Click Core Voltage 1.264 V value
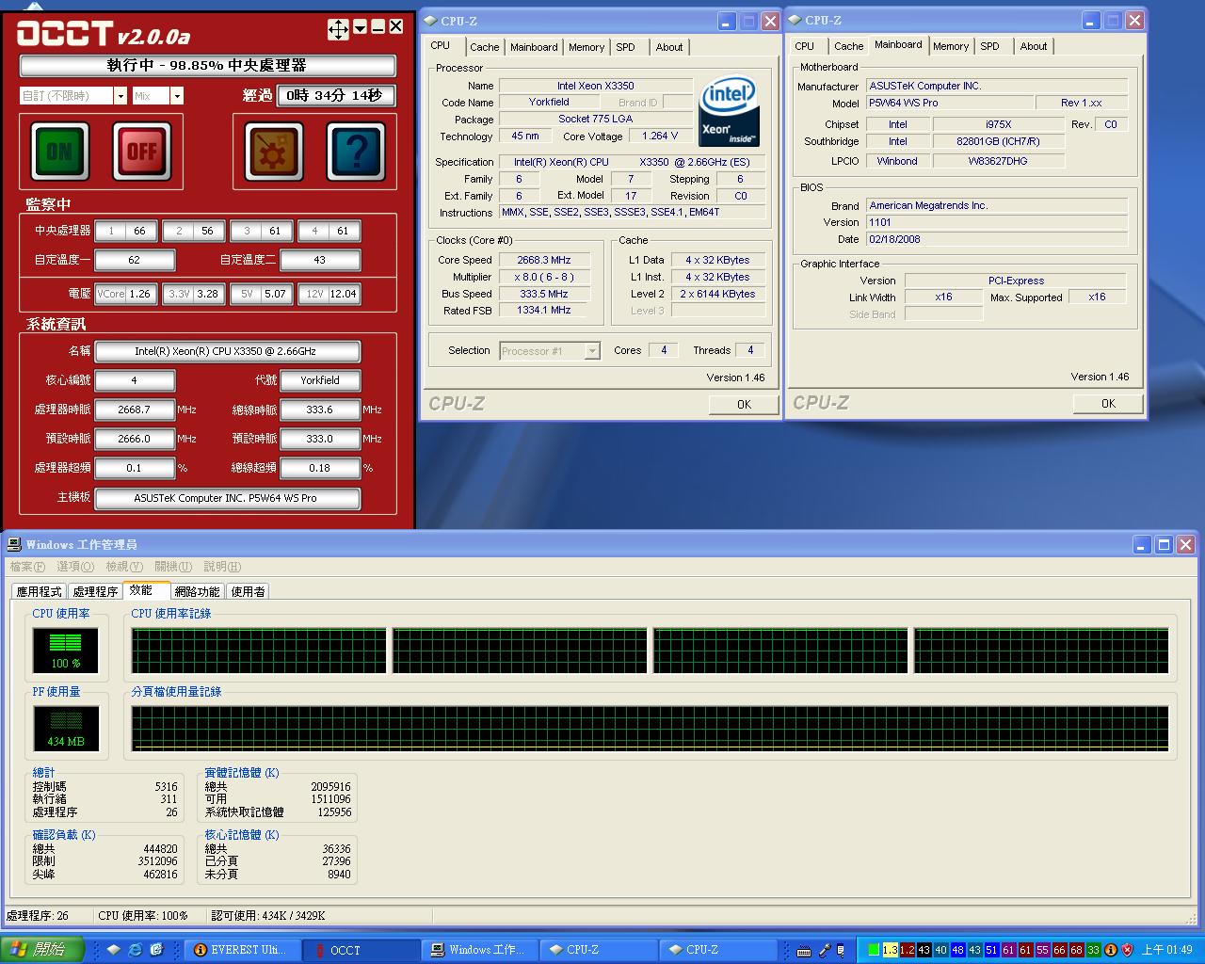This screenshot has height=964, width=1205. [659, 137]
